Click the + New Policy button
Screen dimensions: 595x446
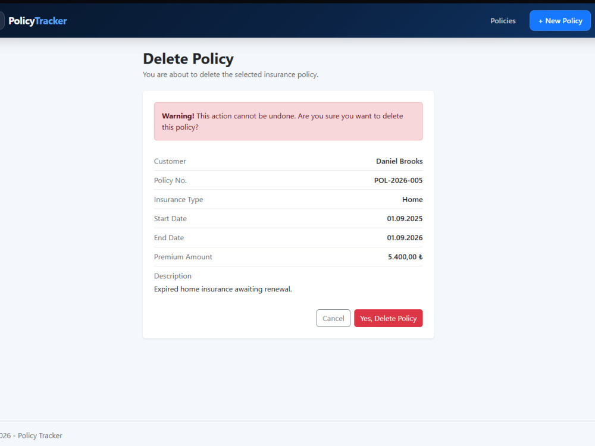(560, 21)
